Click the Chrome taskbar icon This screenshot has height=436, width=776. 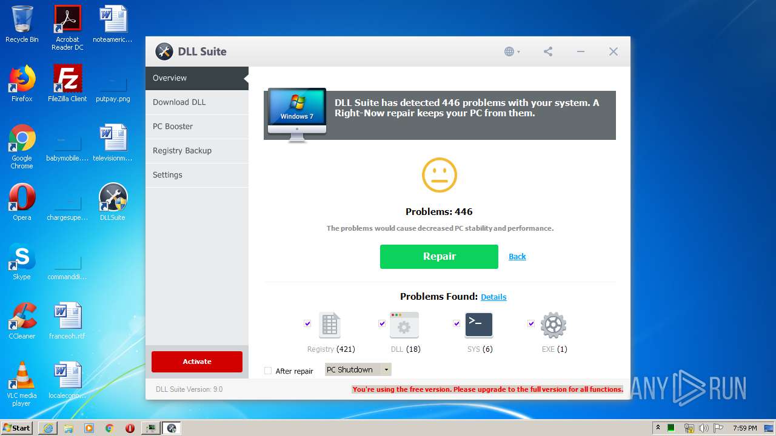click(109, 428)
